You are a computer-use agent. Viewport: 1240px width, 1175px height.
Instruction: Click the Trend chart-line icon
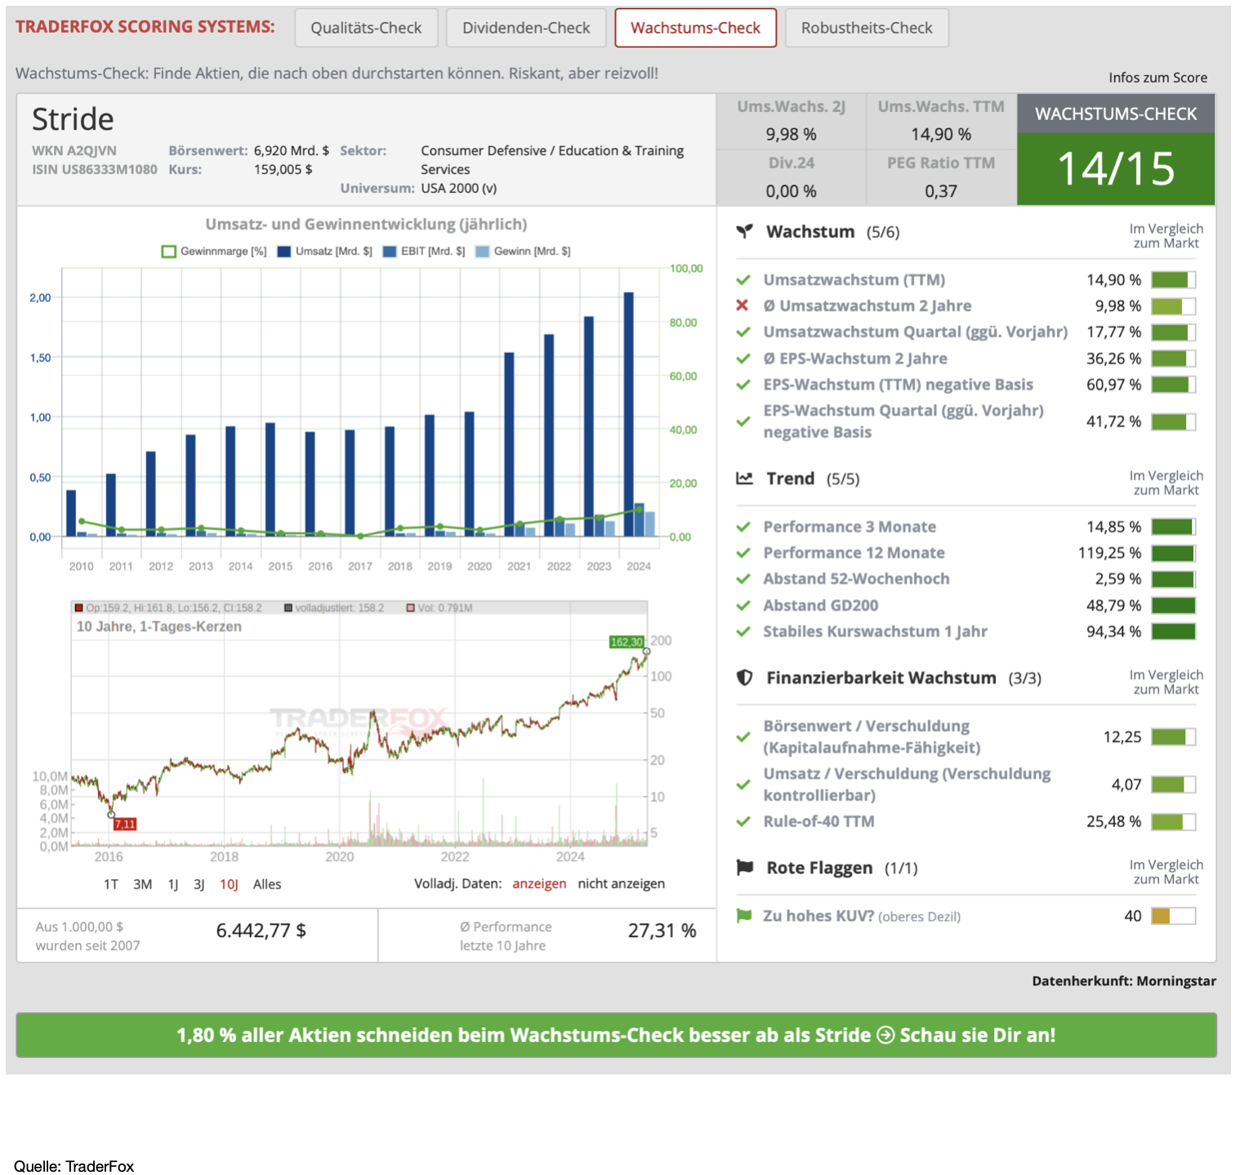click(x=744, y=479)
